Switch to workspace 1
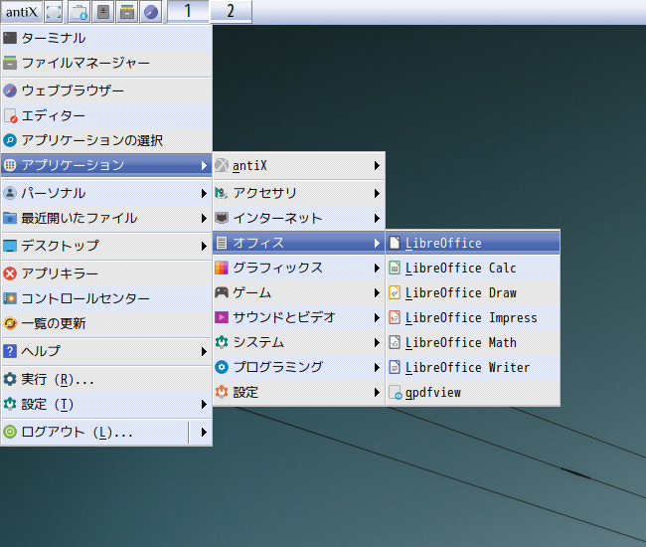Viewport: 646px width, 547px height. (188, 11)
